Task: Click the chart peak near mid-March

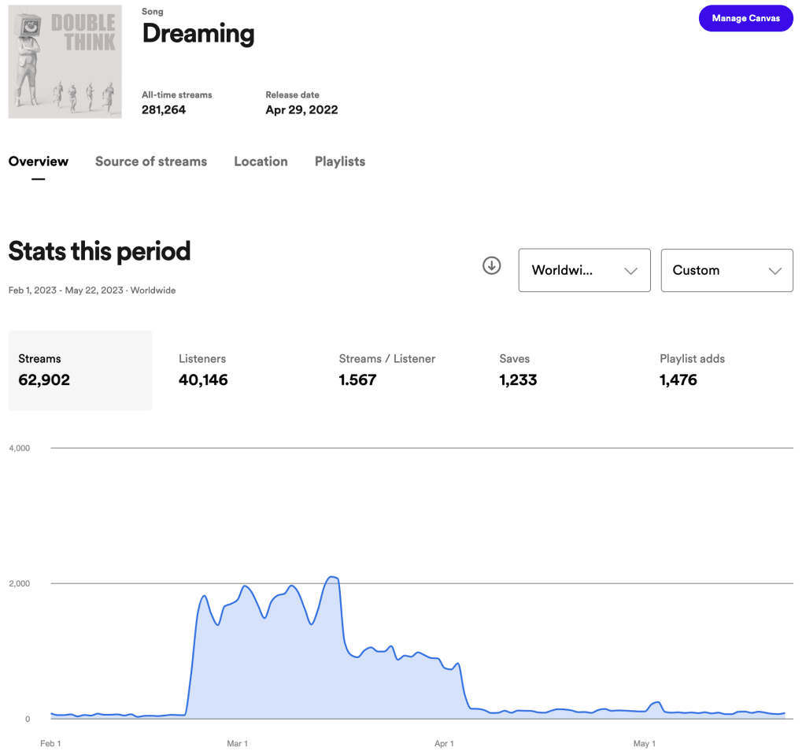Action: coord(333,577)
